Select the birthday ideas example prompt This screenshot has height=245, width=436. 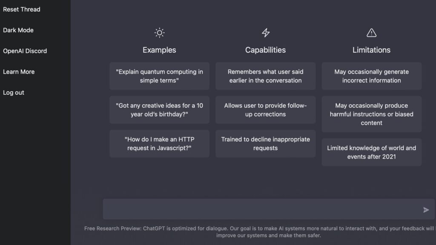(159, 110)
